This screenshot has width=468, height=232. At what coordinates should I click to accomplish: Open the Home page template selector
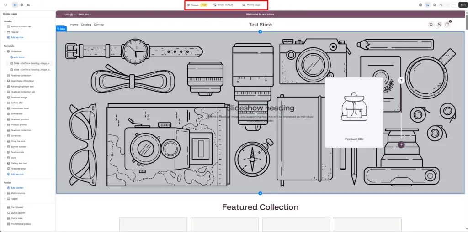251,5
